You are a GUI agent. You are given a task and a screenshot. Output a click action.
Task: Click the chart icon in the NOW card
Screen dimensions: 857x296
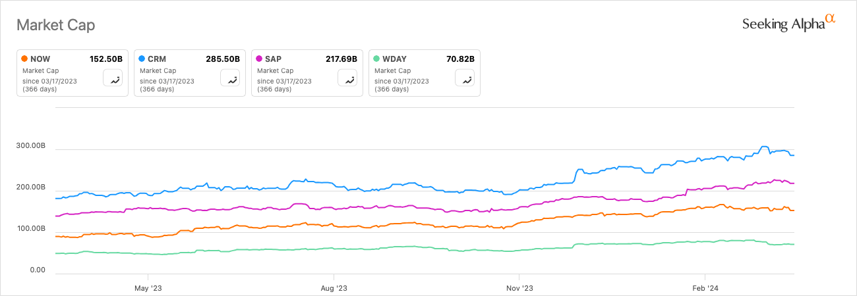tap(115, 79)
